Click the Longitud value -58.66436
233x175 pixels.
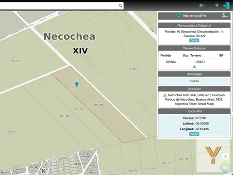coord(202,129)
